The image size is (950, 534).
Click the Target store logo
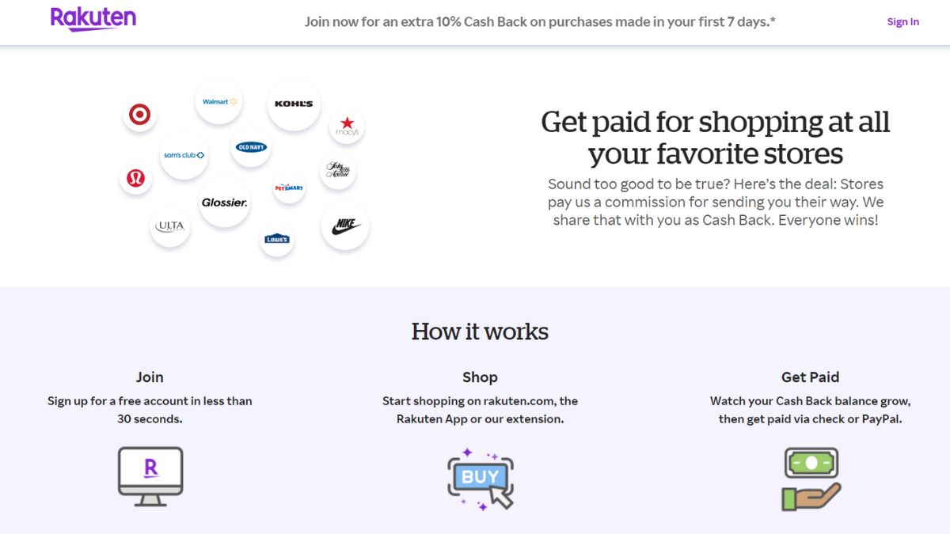coord(139,115)
